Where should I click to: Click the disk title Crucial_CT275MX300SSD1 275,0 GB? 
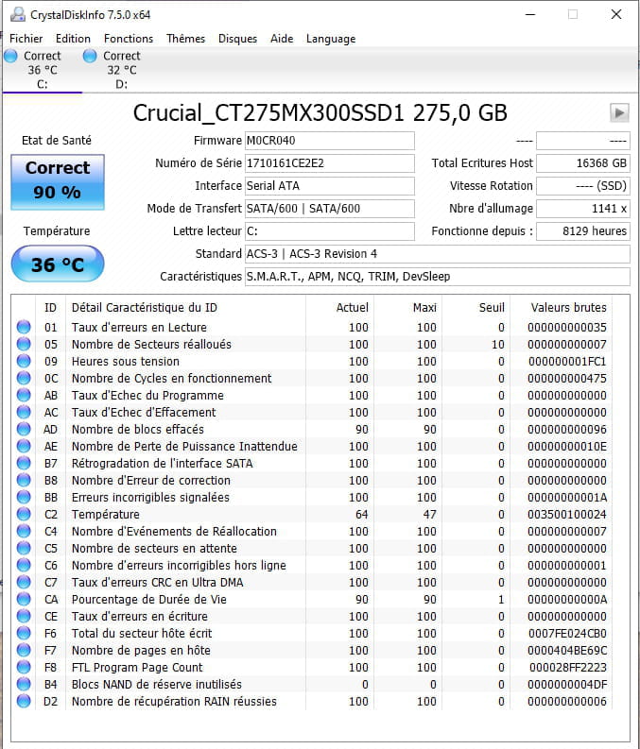tap(320, 113)
